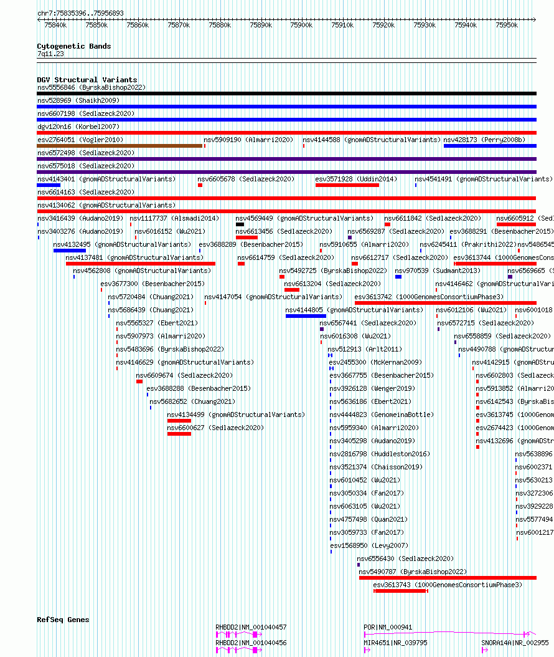Click the nsv528969 (Shaikh2009) label
This screenshot has height=657, width=554.
point(78,100)
